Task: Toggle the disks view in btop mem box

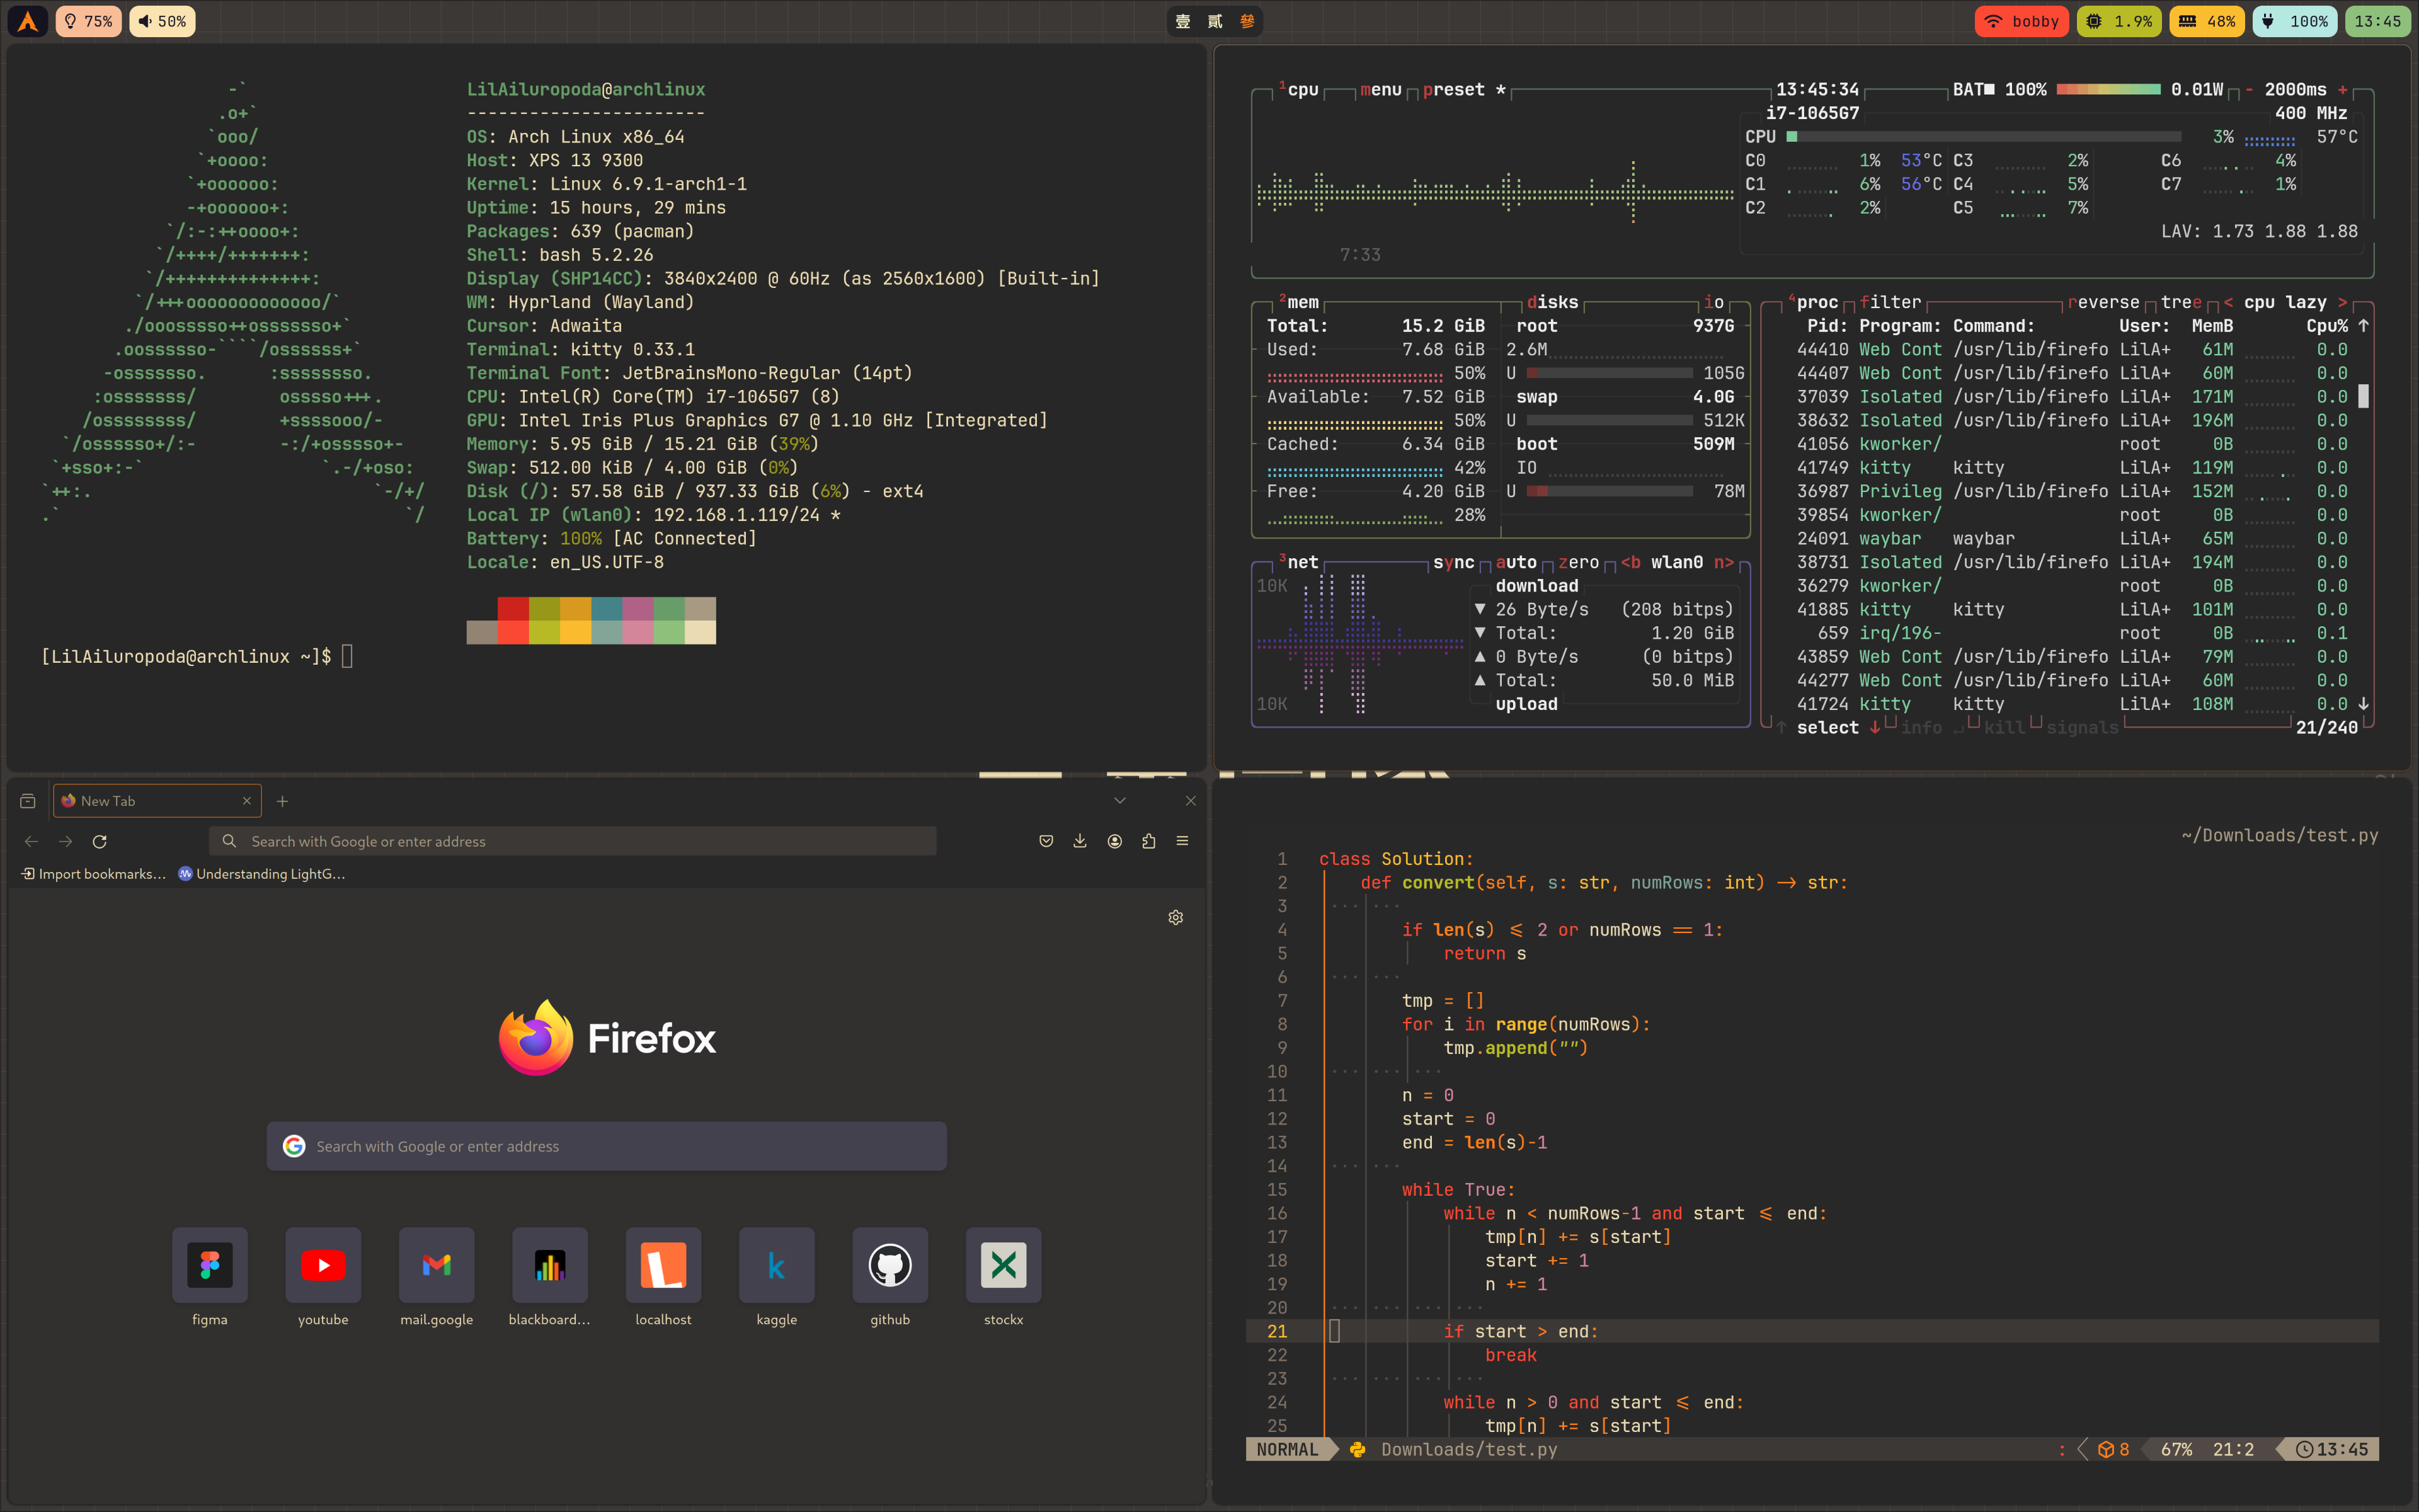Action: (1552, 302)
